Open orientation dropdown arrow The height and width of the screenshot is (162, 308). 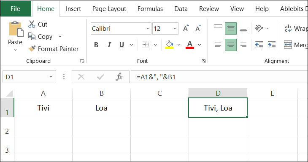pos(267,28)
